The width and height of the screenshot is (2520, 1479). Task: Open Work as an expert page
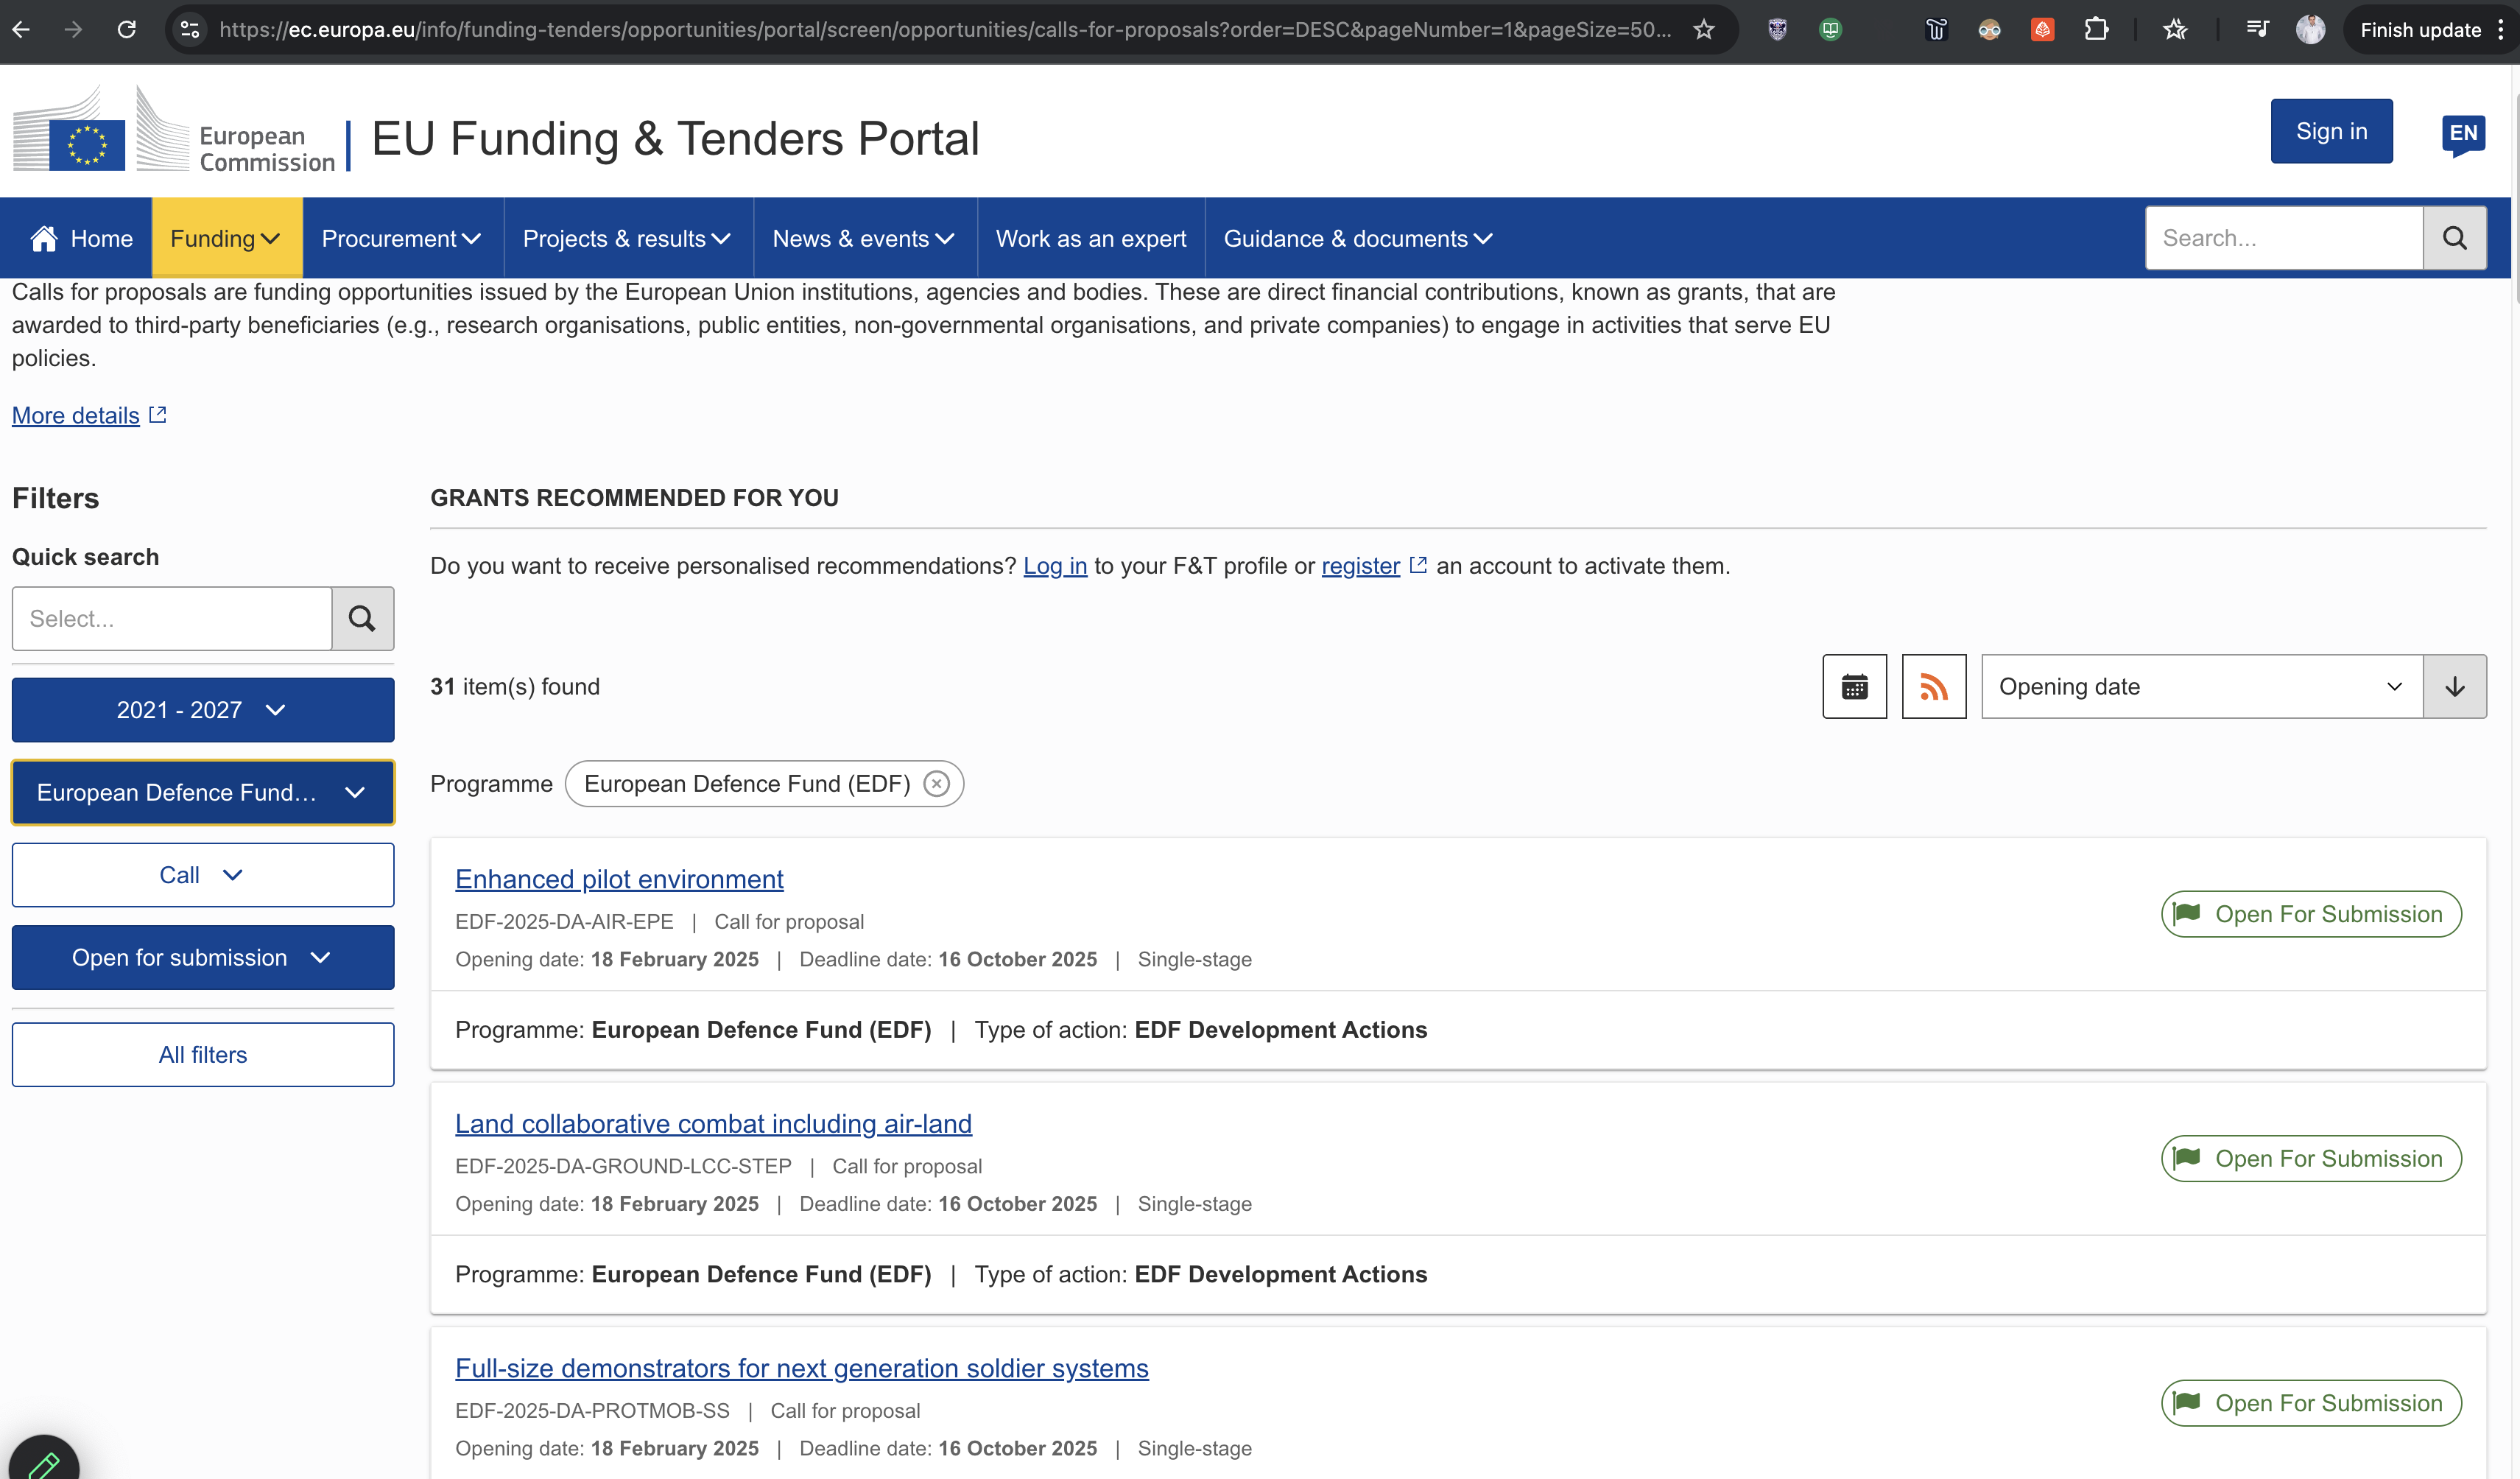[1091, 238]
